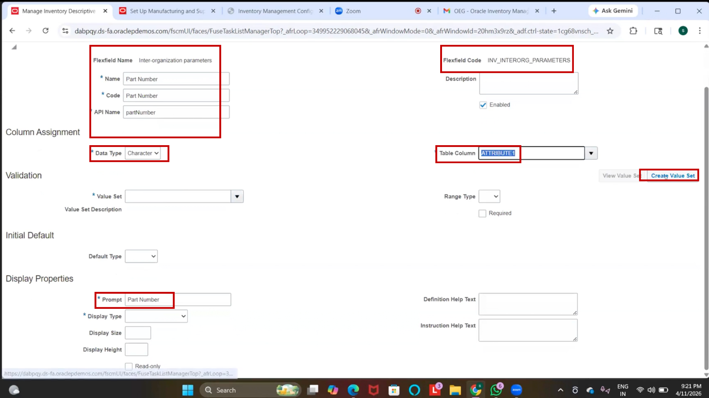The height and width of the screenshot is (398, 709).
Task: Open Google Chrome from the taskbar
Action: pyautogui.click(x=476, y=390)
